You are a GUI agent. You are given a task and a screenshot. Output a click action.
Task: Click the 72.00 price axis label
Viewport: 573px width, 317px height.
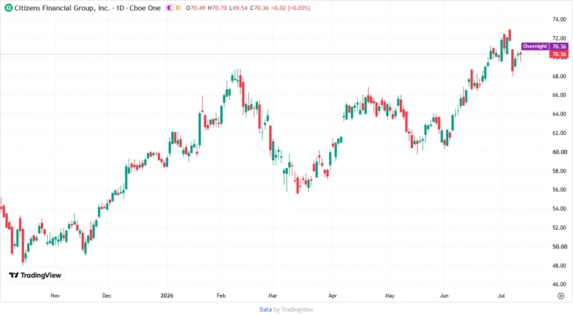coord(559,38)
